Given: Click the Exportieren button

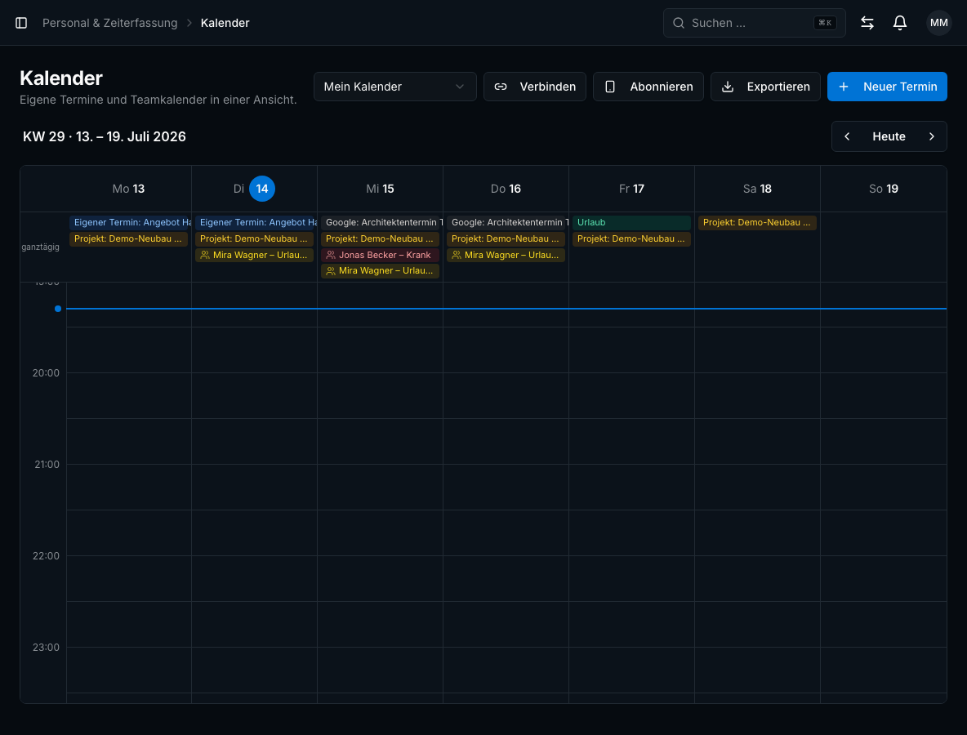Looking at the screenshot, I should (x=765, y=87).
